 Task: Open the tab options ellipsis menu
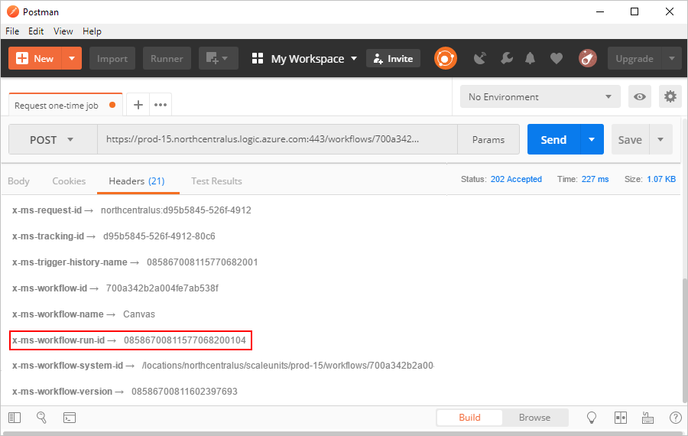pos(161,105)
